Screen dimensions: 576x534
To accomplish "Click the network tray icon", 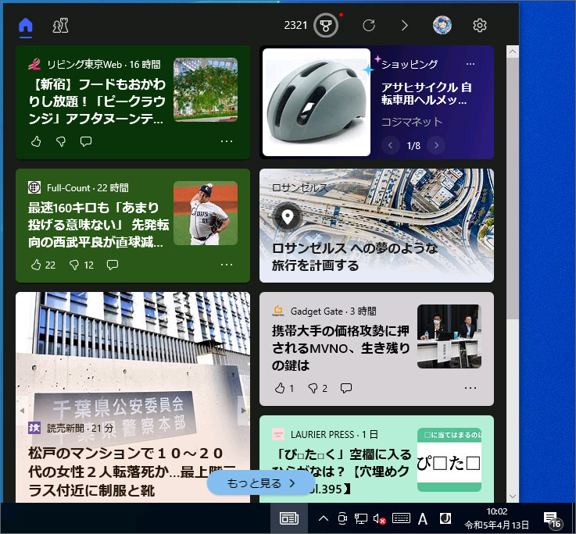I will pos(361,518).
